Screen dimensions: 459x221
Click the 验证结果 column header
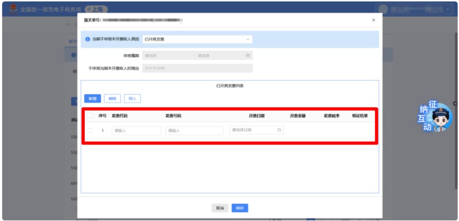[360, 116]
